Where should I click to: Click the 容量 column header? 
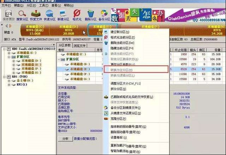click(x=214, y=50)
